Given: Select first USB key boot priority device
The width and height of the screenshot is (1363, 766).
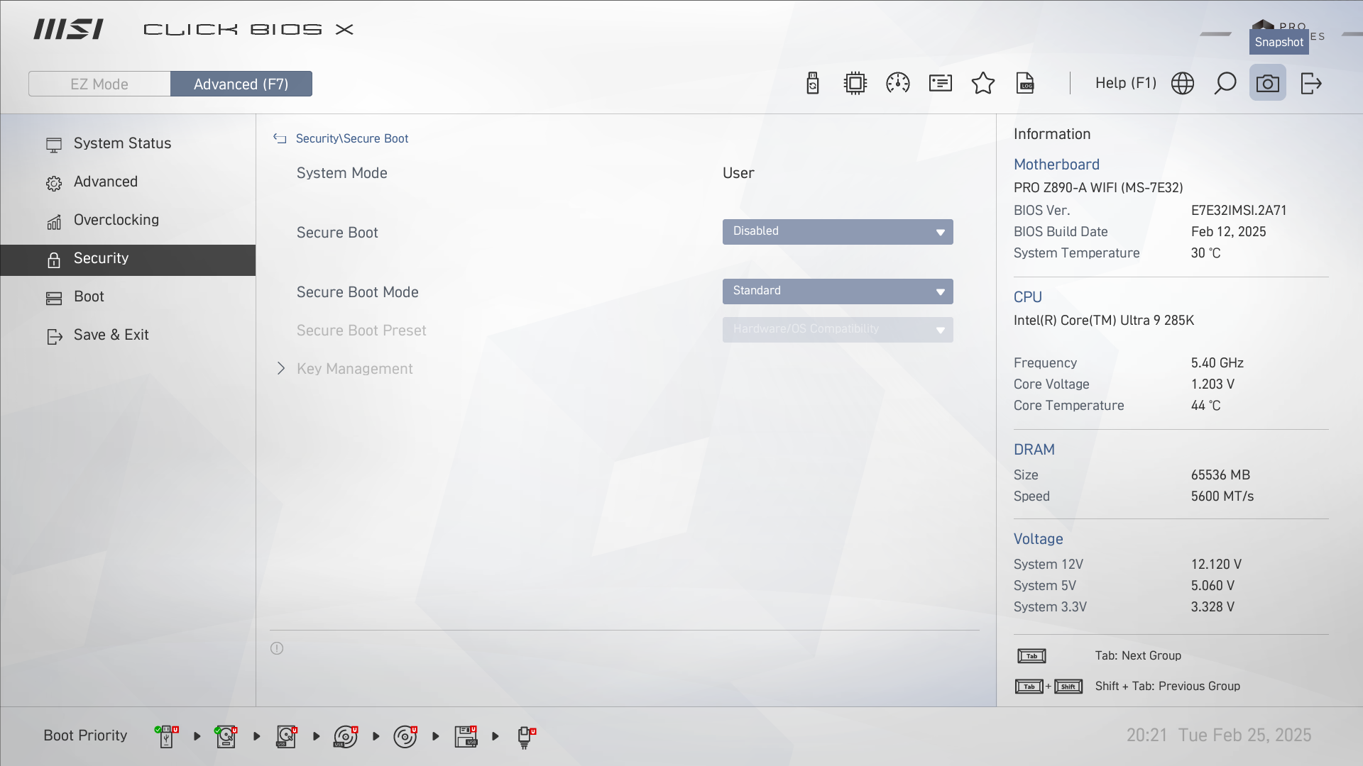Looking at the screenshot, I should (166, 736).
